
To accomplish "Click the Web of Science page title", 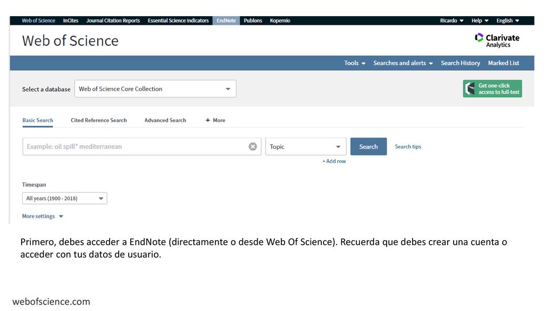I will pos(70,41).
